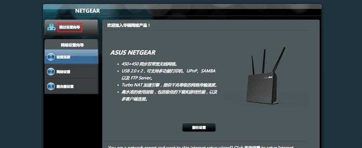Click the step 1 circle icon
The width and height of the screenshot is (362, 148).
pyautogui.click(x=51, y=57)
